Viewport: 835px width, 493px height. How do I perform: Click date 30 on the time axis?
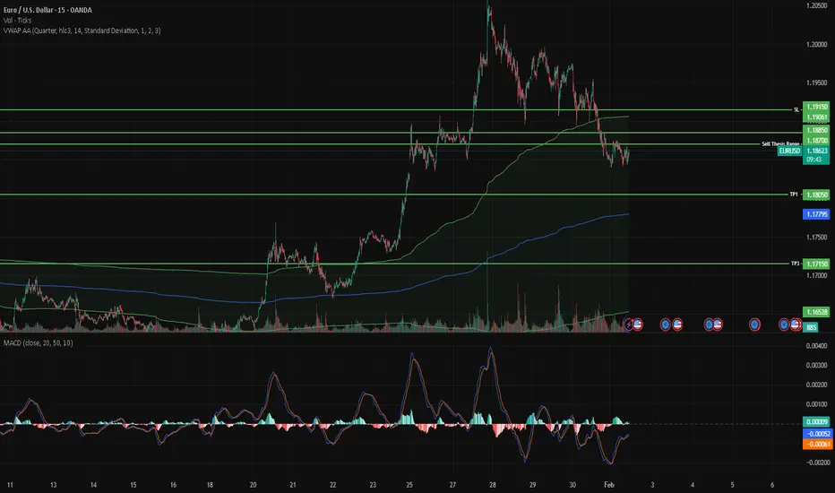click(x=572, y=484)
